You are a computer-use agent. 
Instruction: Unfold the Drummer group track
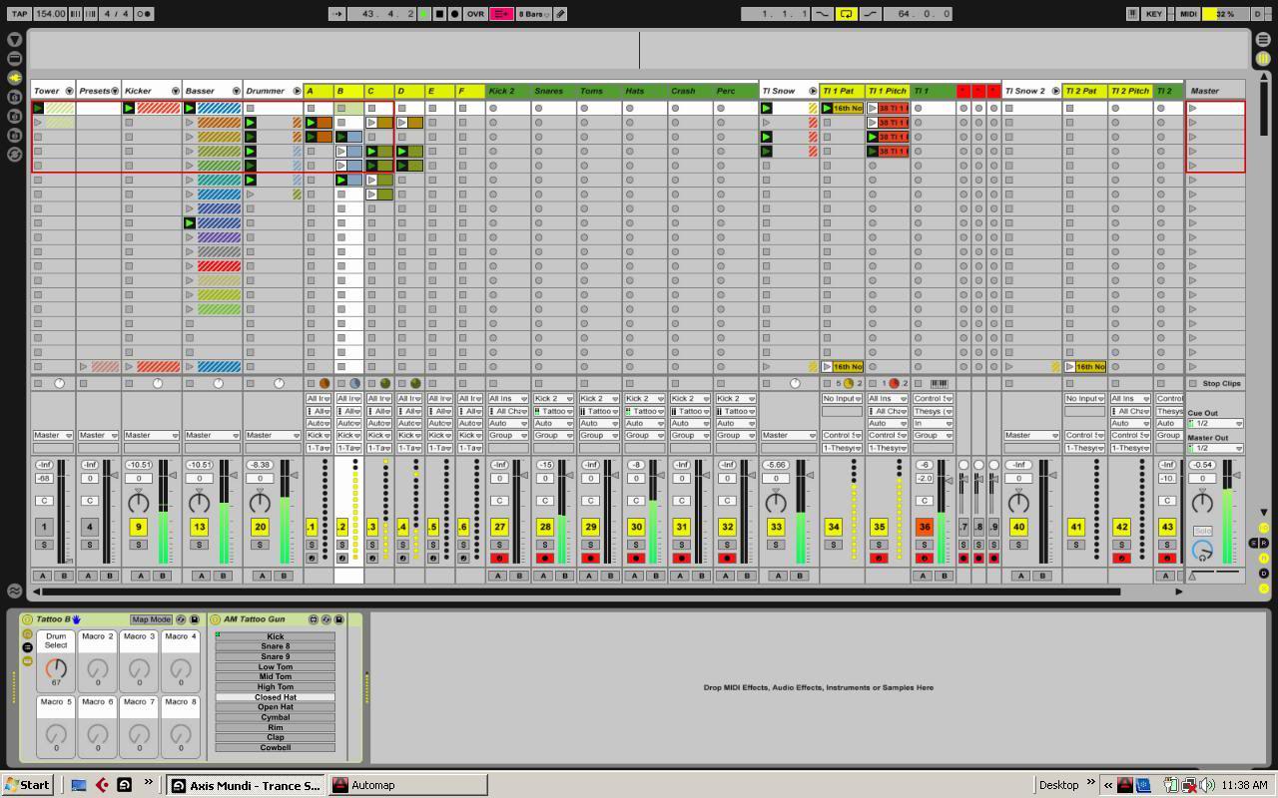click(297, 91)
